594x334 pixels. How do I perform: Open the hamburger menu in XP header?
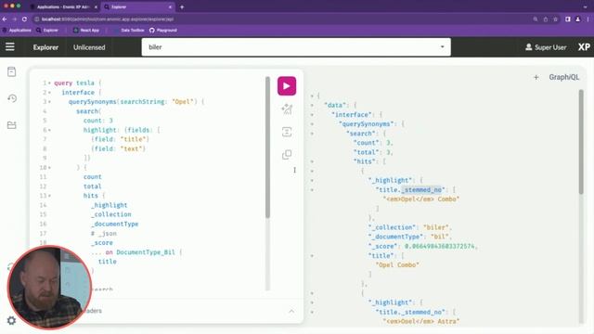(10, 47)
